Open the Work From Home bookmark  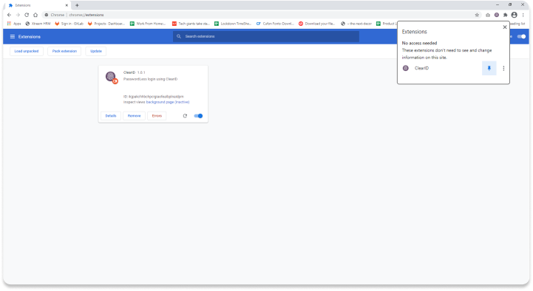pos(148,24)
